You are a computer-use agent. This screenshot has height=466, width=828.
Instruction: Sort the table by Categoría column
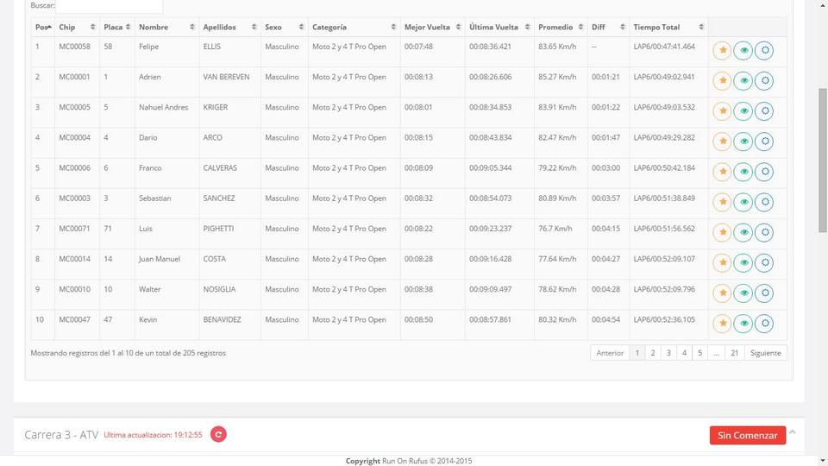pyautogui.click(x=354, y=27)
